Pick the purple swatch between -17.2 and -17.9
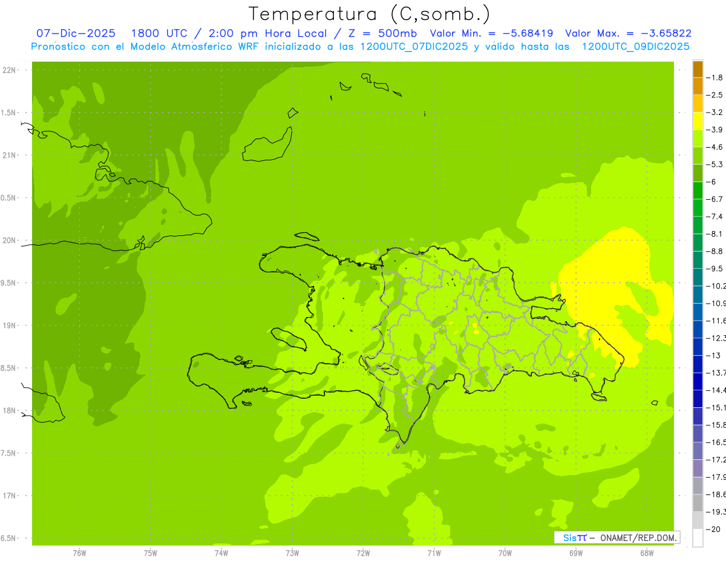The image size is (726, 561). coord(698,468)
